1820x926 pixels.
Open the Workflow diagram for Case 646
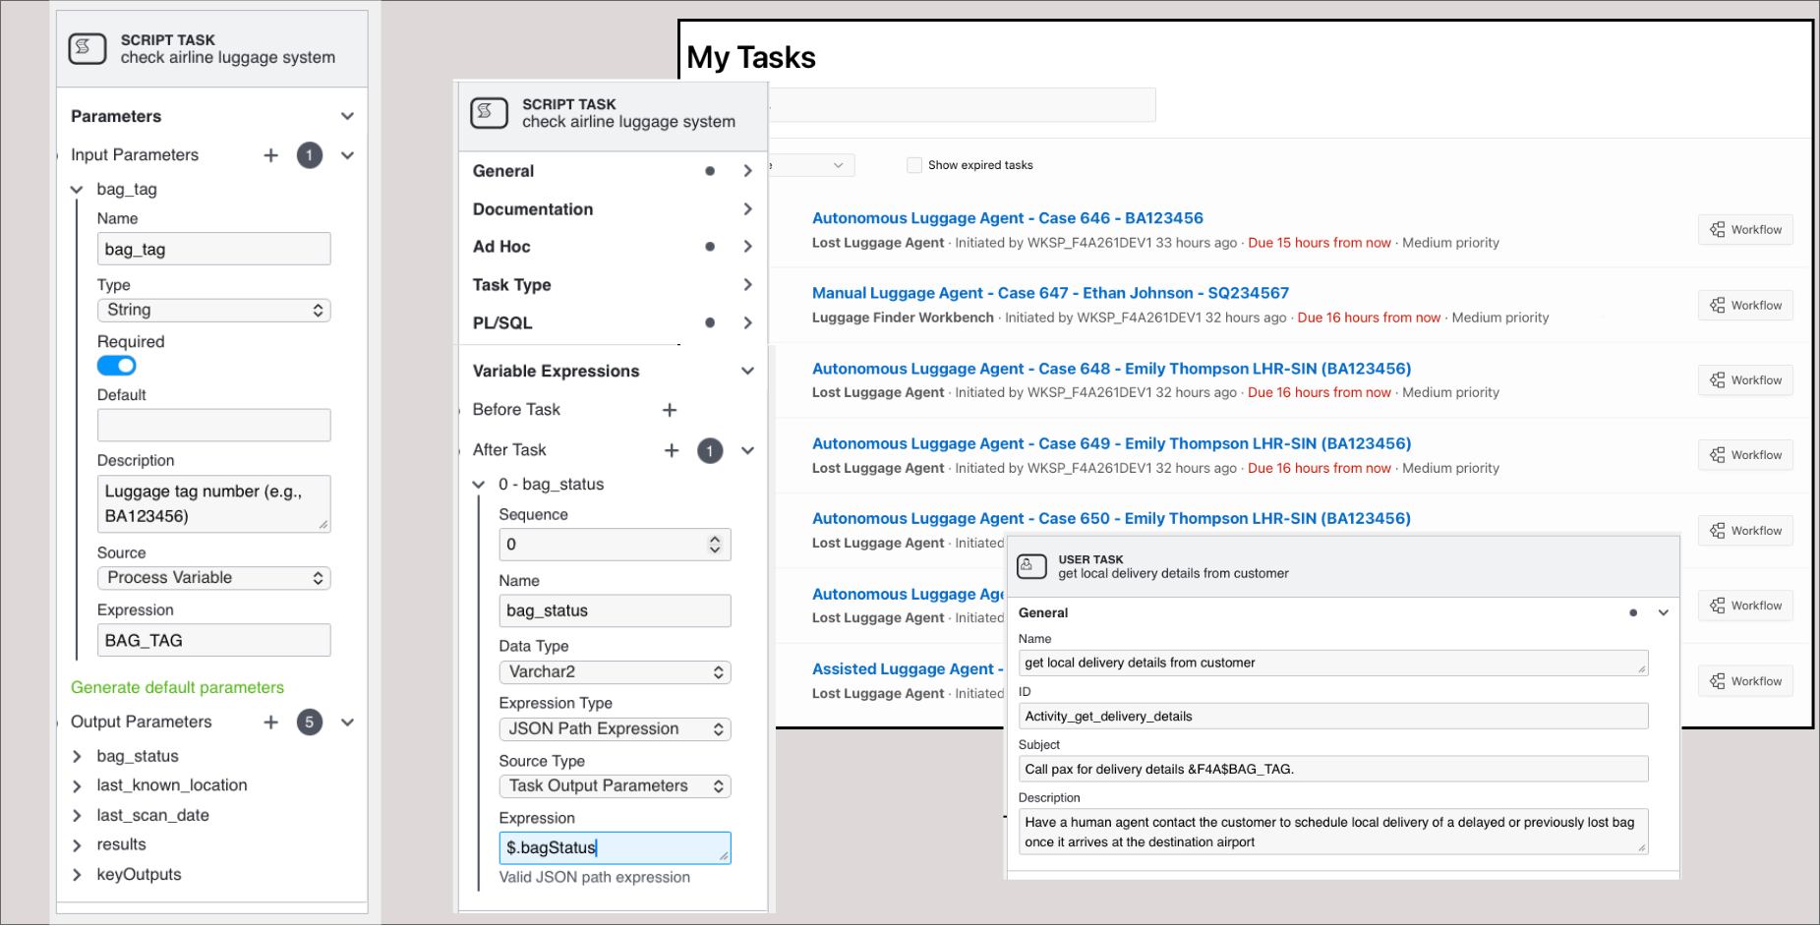click(x=1744, y=229)
